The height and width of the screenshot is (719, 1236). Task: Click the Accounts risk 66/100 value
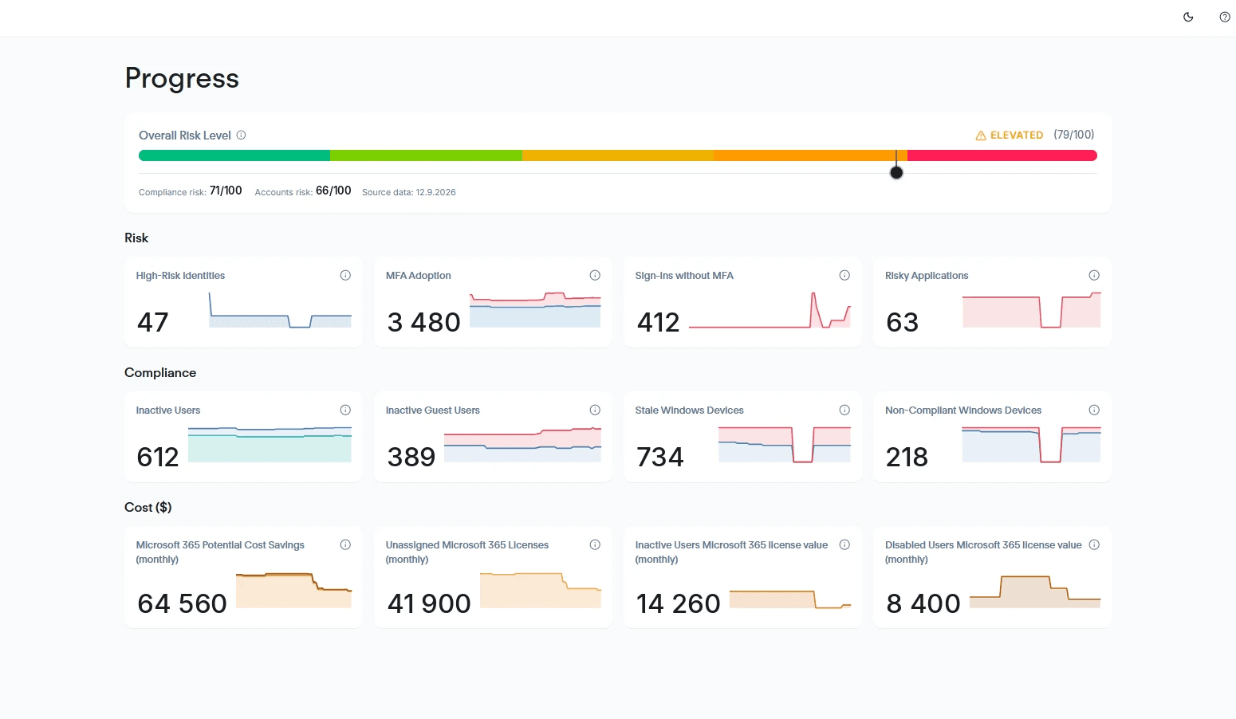click(x=333, y=191)
